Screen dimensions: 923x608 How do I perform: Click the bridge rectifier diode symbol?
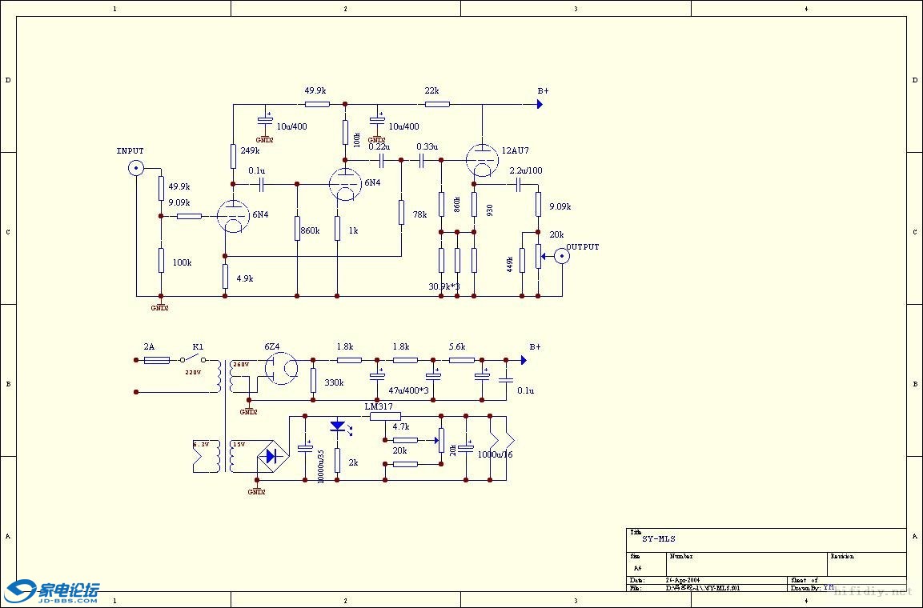pos(271,456)
